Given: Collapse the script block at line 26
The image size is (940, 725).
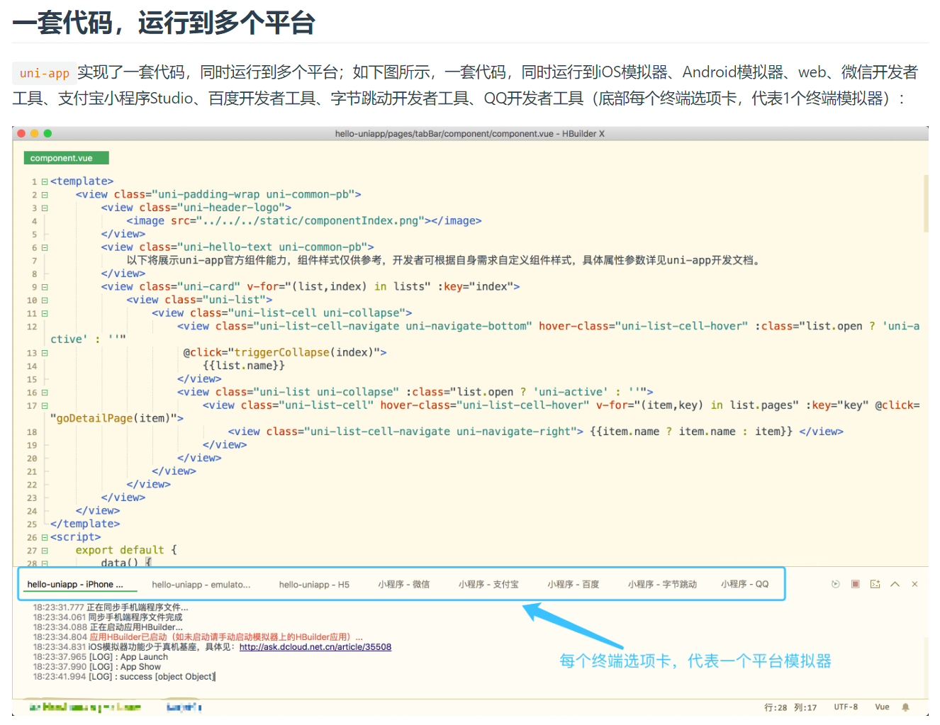Looking at the screenshot, I should pos(45,538).
